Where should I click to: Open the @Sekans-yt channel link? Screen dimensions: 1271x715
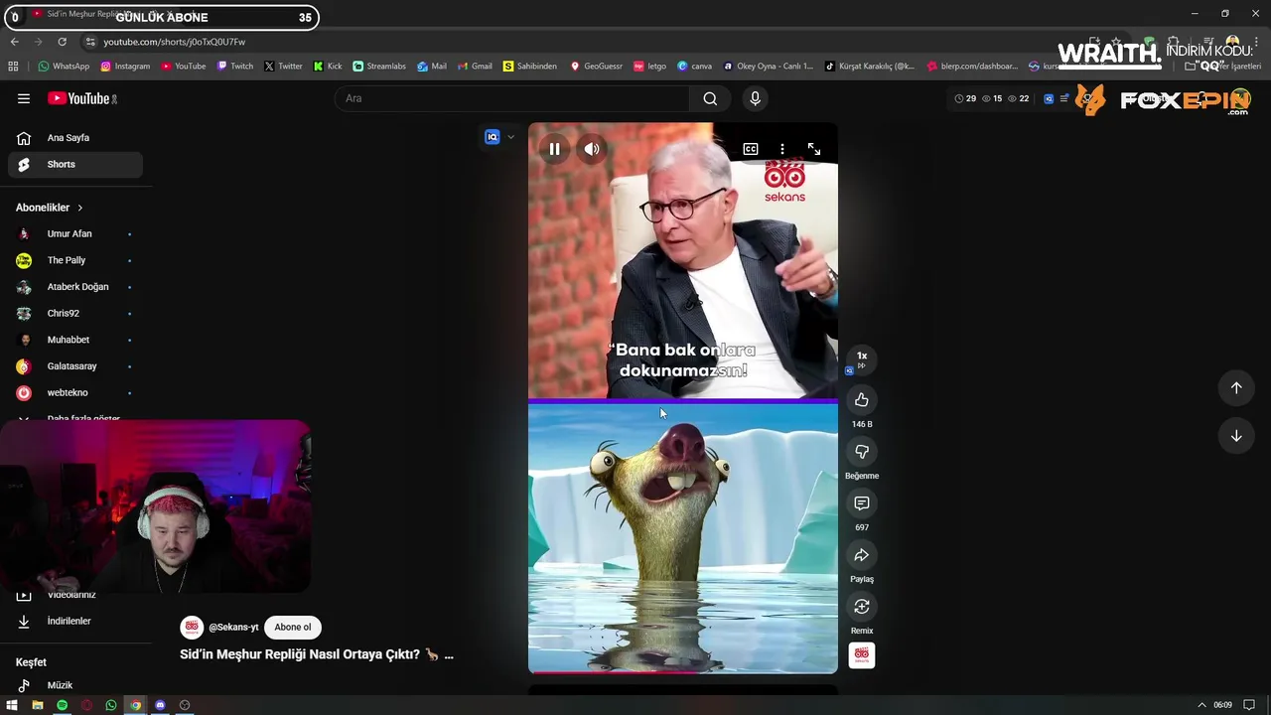tap(233, 628)
